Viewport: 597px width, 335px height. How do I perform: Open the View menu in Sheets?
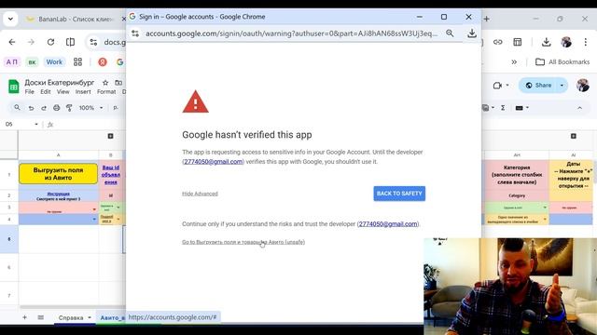(x=62, y=92)
